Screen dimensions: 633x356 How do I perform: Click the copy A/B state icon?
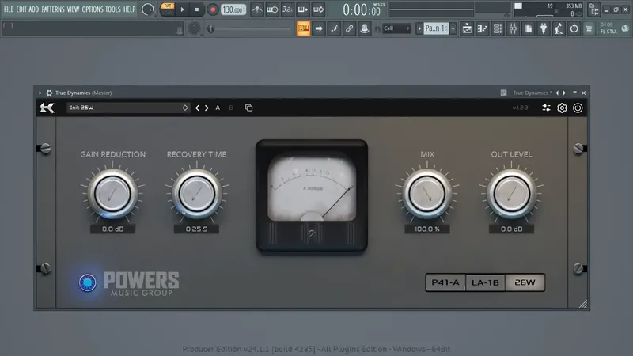click(x=248, y=108)
